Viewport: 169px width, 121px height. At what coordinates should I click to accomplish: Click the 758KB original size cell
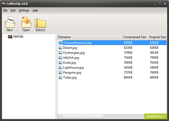154,58
